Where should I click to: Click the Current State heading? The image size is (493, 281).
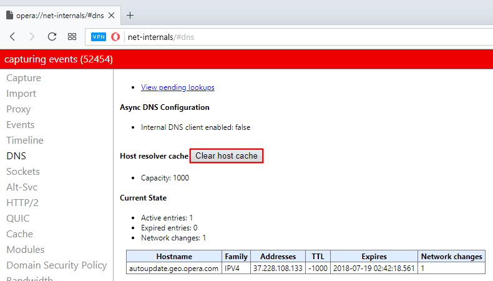pos(143,198)
